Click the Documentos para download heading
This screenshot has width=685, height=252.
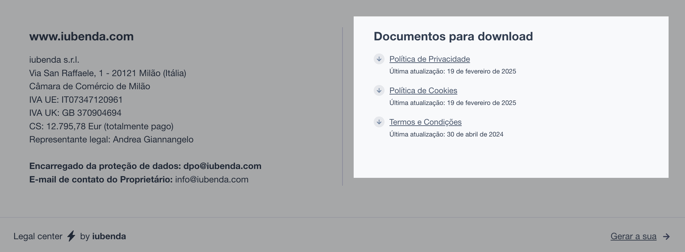click(453, 36)
